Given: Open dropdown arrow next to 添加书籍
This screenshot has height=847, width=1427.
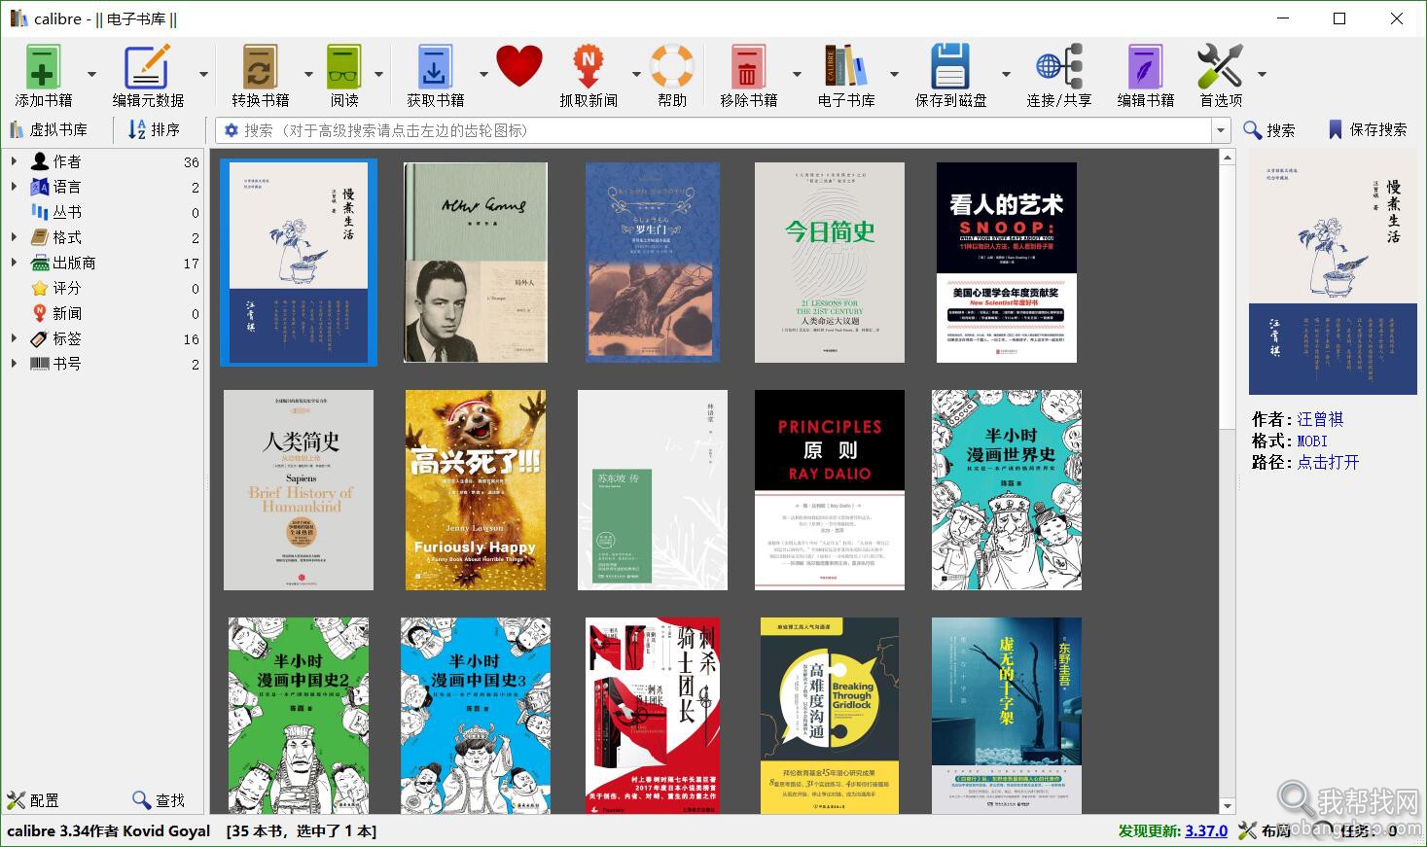Looking at the screenshot, I should (91, 74).
